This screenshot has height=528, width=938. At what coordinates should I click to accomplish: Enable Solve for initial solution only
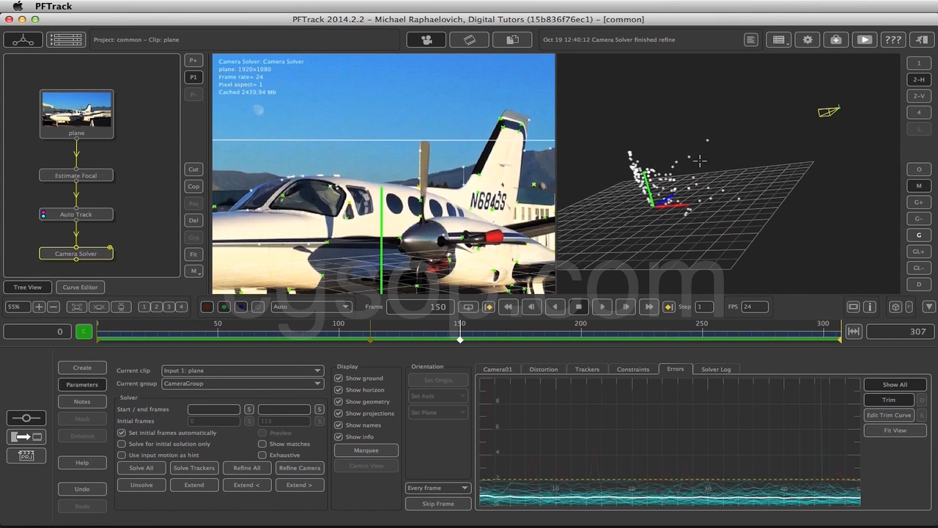pos(122,444)
